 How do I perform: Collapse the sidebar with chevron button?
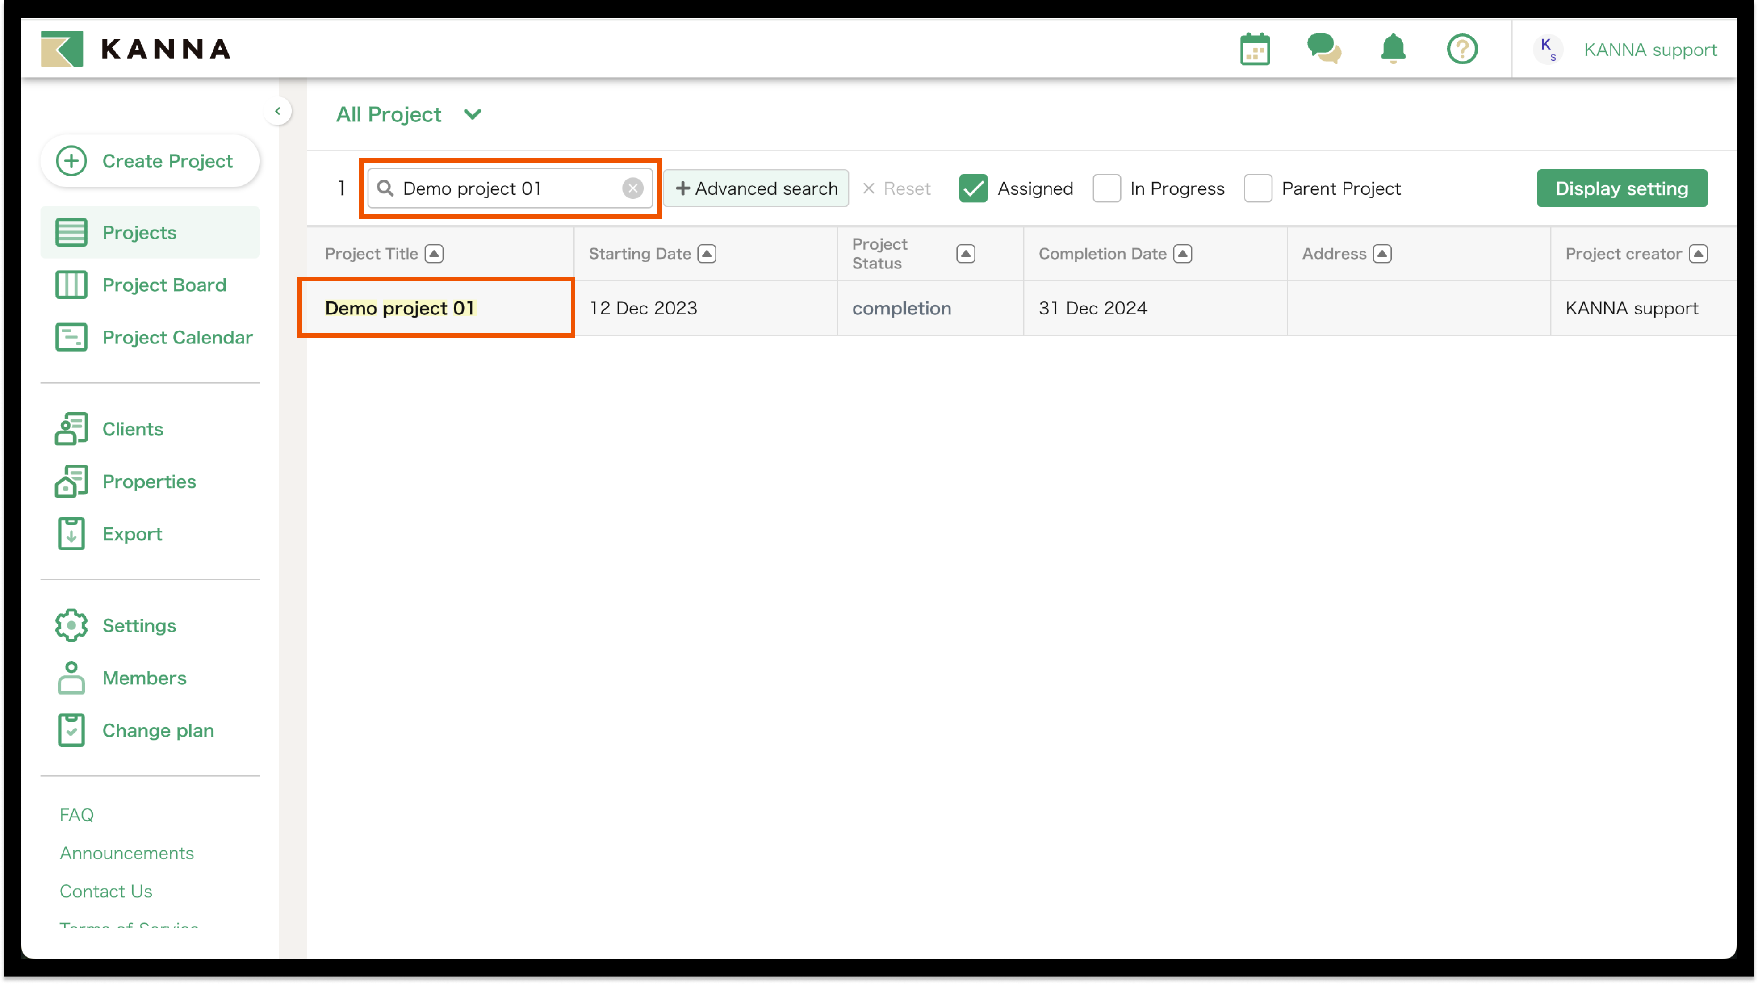pyautogui.click(x=278, y=111)
